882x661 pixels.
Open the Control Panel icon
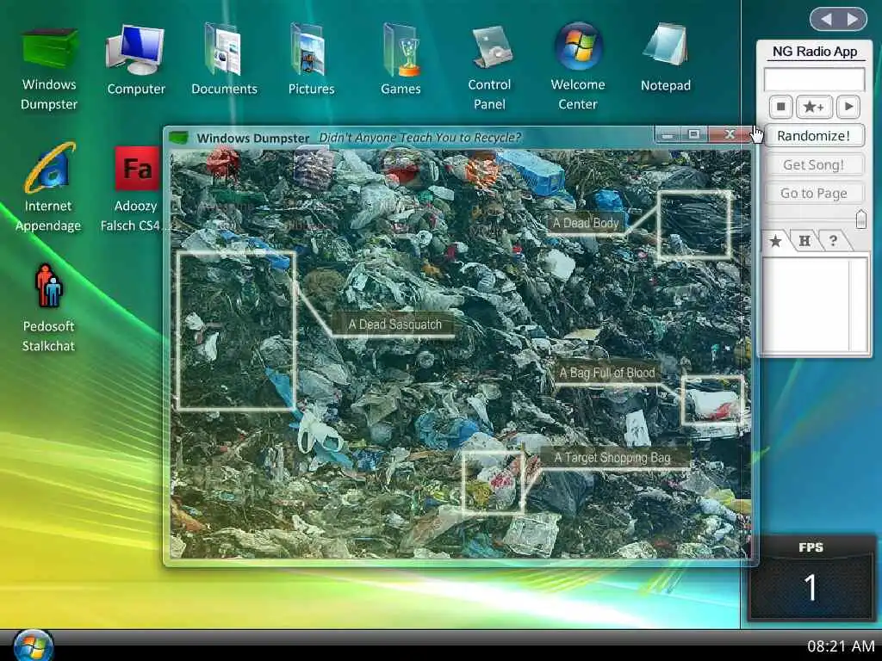tap(489, 67)
